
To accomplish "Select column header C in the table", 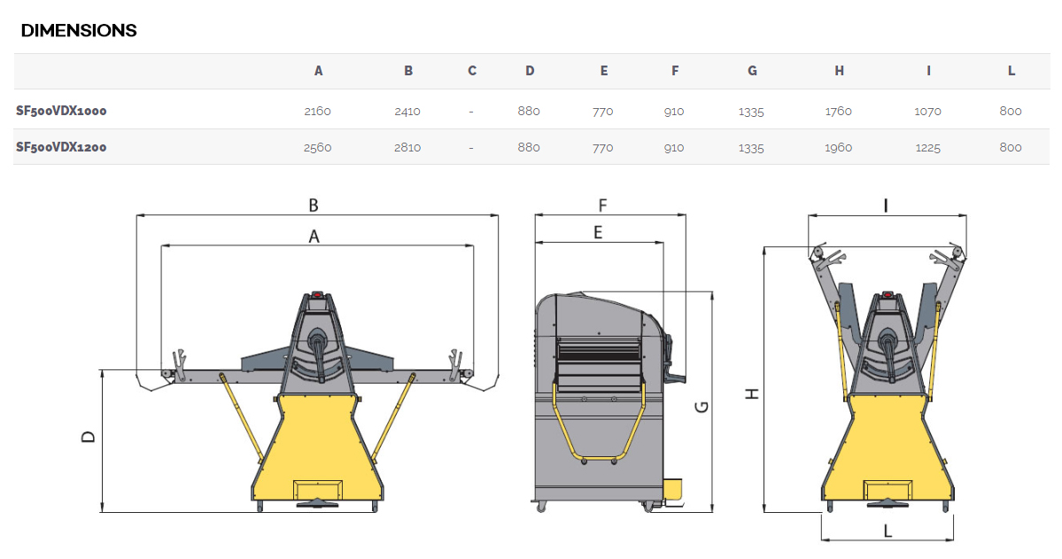I will (472, 71).
